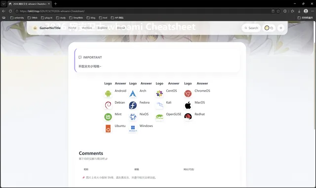
Task: Click the Kali answer text
Action: pos(169,102)
